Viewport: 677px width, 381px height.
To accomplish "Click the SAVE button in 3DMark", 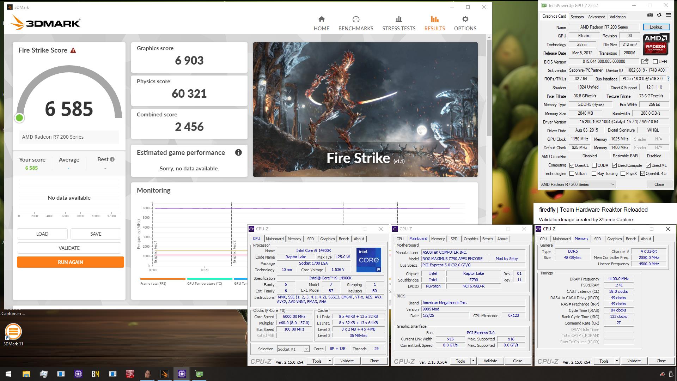I will pyautogui.click(x=96, y=234).
